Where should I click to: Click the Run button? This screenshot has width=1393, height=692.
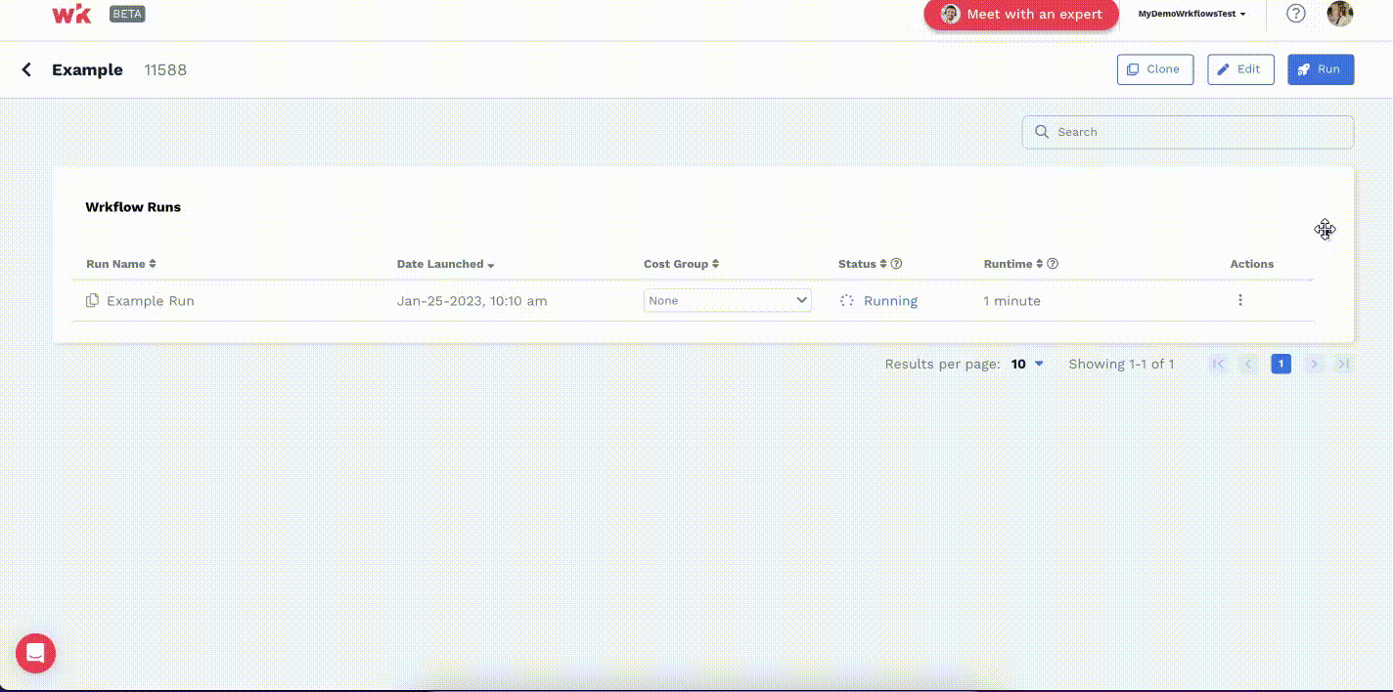point(1321,69)
